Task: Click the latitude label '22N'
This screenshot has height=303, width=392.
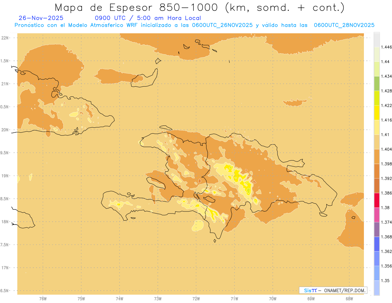Action: tap(5, 38)
